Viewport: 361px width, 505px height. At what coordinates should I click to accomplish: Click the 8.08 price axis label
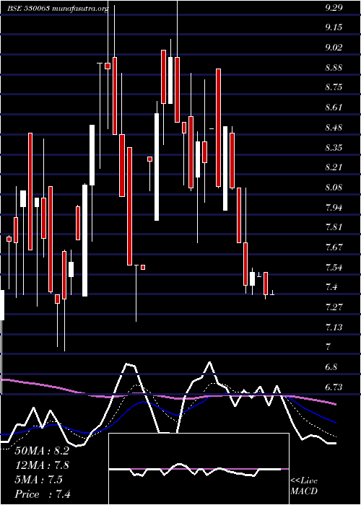(x=334, y=188)
